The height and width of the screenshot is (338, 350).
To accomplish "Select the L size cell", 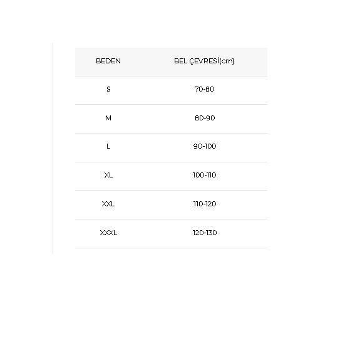I will click(x=108, y=146).
